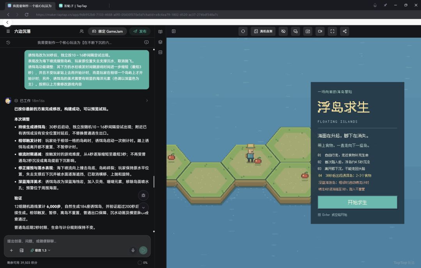Viewport: 421px width, 268px height.
Task: Send the message with green play button
Action: pyautogui.click(x=143, y=250)
